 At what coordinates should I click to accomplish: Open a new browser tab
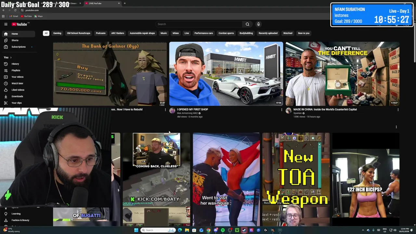pos(124,3)
